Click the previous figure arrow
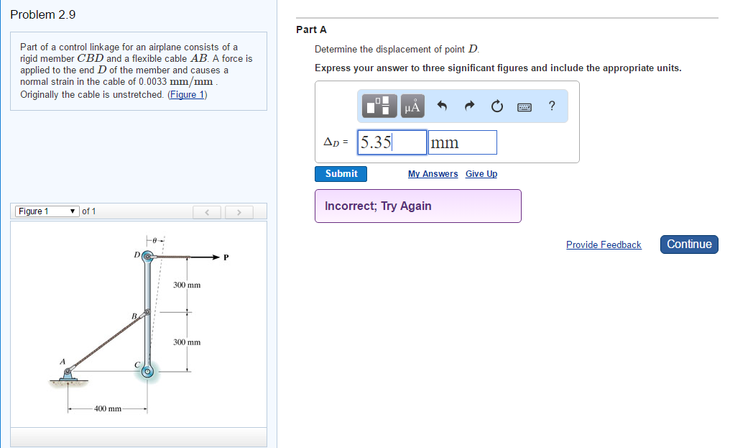This screenshot has width=730, height=448. click(207, 211)
